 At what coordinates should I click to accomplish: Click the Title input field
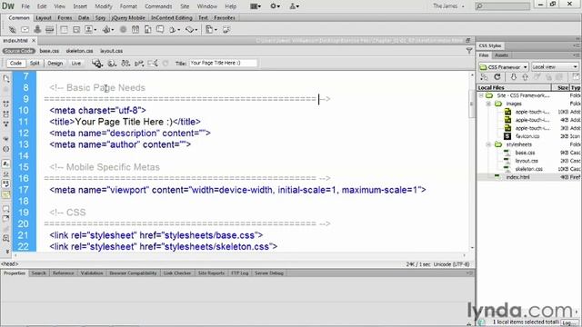pyautogui.click(x=223, y=63)
